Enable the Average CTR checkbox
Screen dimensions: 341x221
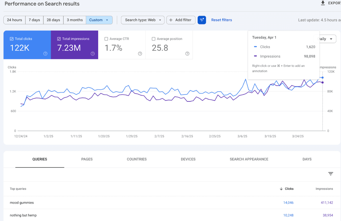coord(106,39)
